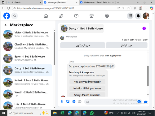Open account menu via profile picture
The height and width of the screenshot is (116, 155).
click(146, 16)
